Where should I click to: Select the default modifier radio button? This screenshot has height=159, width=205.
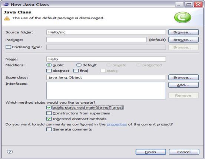click(79, 65)
